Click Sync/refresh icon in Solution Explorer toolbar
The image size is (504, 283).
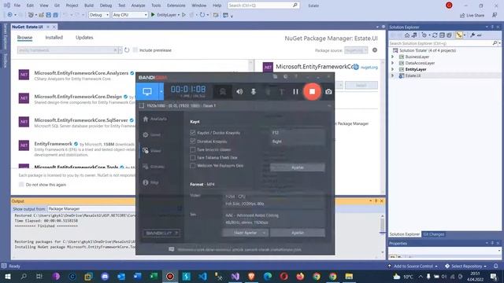pos(435,35)
